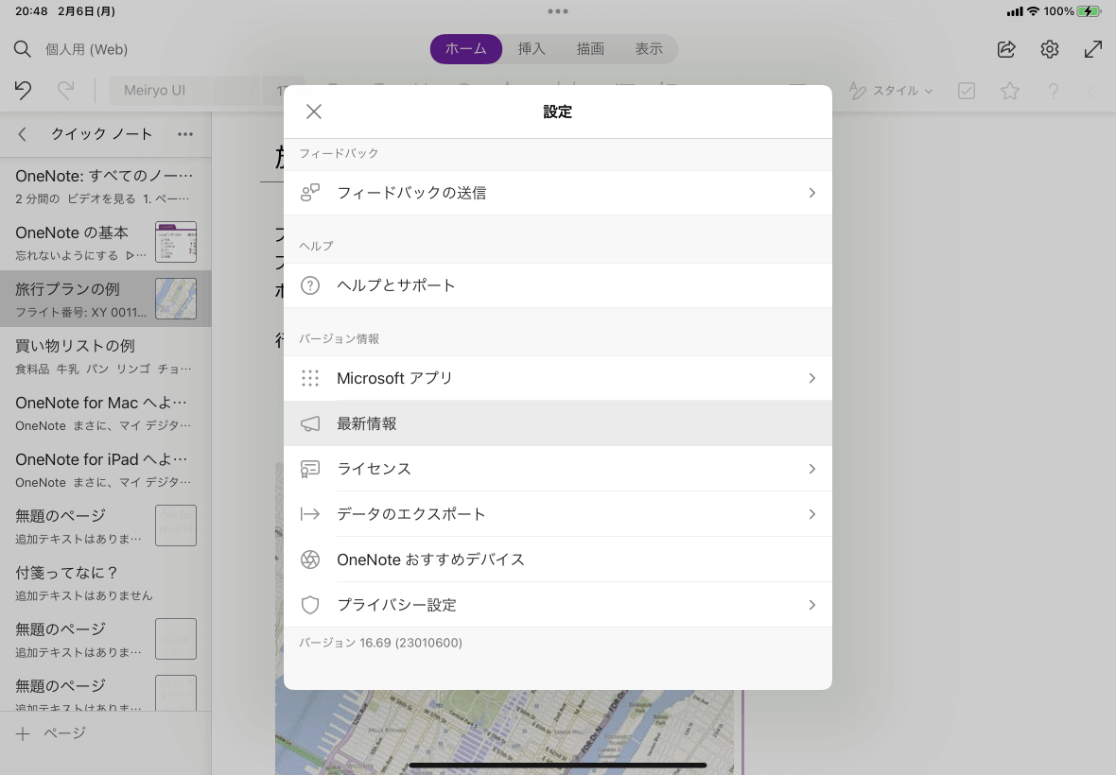Open the クイック ノート more options dots
The width and height of the screenshot is (1116, 775).
tap(185, 134)
